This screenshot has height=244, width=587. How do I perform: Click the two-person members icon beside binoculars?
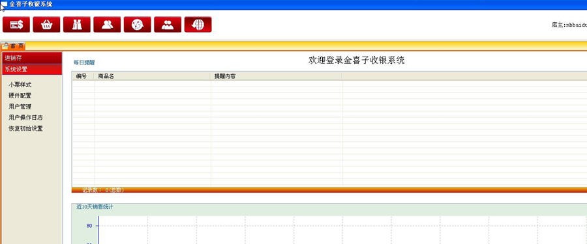point(107,25)
